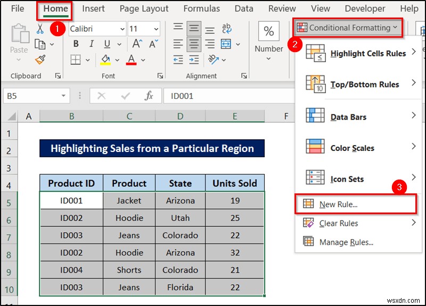Apply underline to the cell
This screenshot has width=426, height=306.
pyautogui.click(x=106, y=44)
